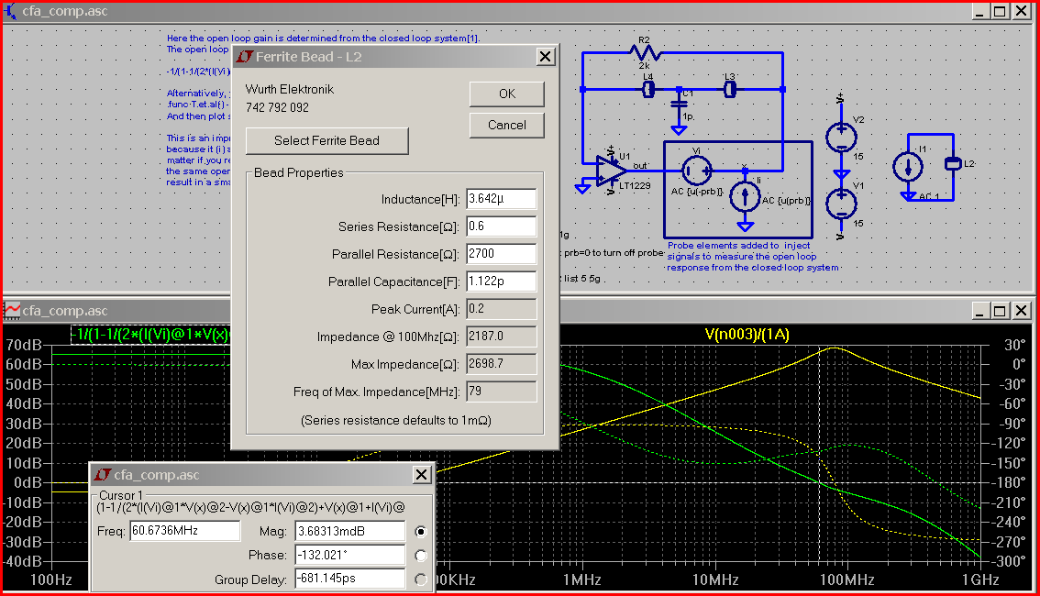Viewport: 1040px width, 596px height.
Task: Click the waveform window title icon
Action: [x=11, y=310]
